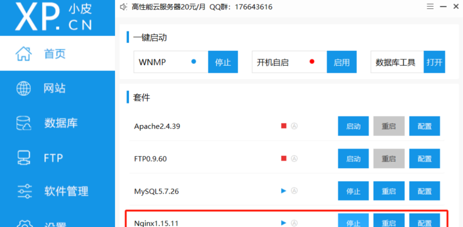The height and width of the screenshot is (227, 463).
Task: Toggle the auto-start A icon for Apache2.4.39
Action: click(294, 126)
